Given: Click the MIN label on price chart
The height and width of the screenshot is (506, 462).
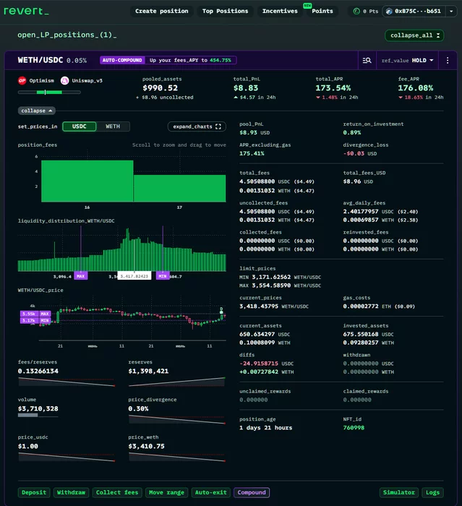Looking at the screenshot, I should pyautogui.click(x=45, y=320).
